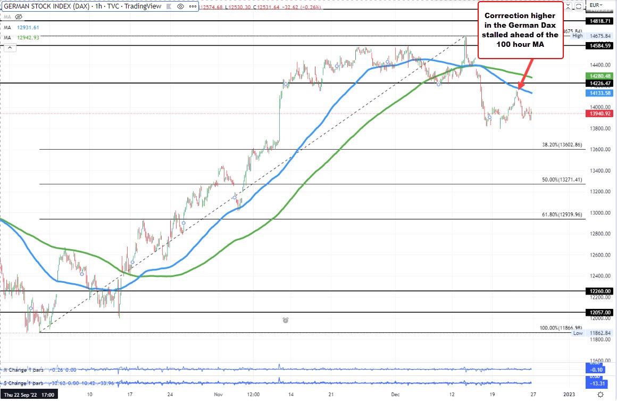Show the hidden MA via crossed-eye icon
Screen dimensions: 617x401
tap(18, 17)
